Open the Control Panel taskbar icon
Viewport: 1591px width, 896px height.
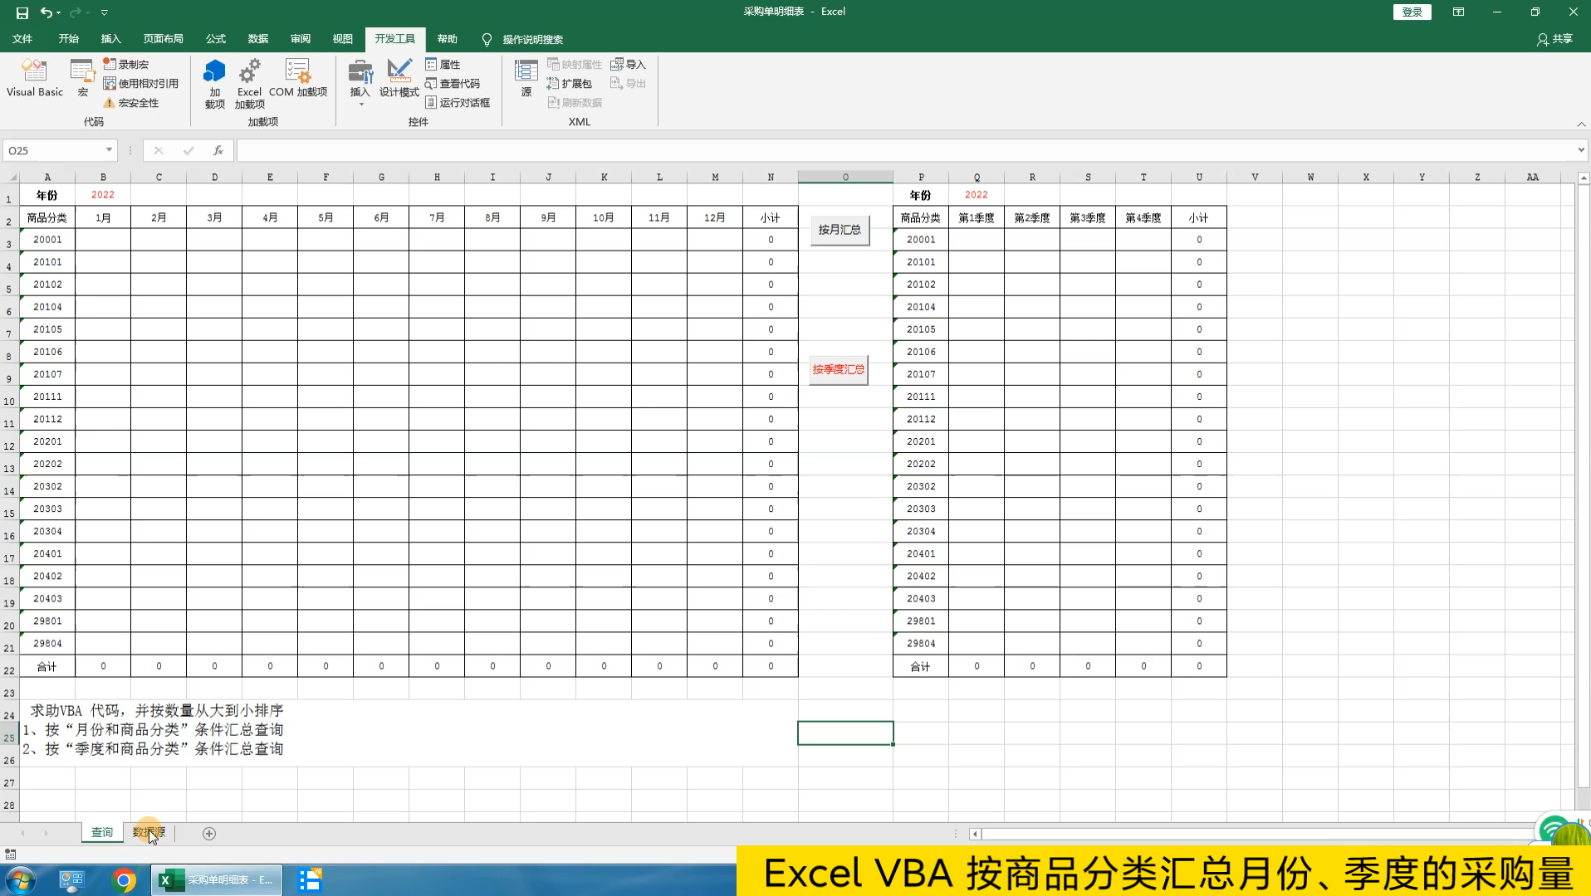(x=72, y=879)
